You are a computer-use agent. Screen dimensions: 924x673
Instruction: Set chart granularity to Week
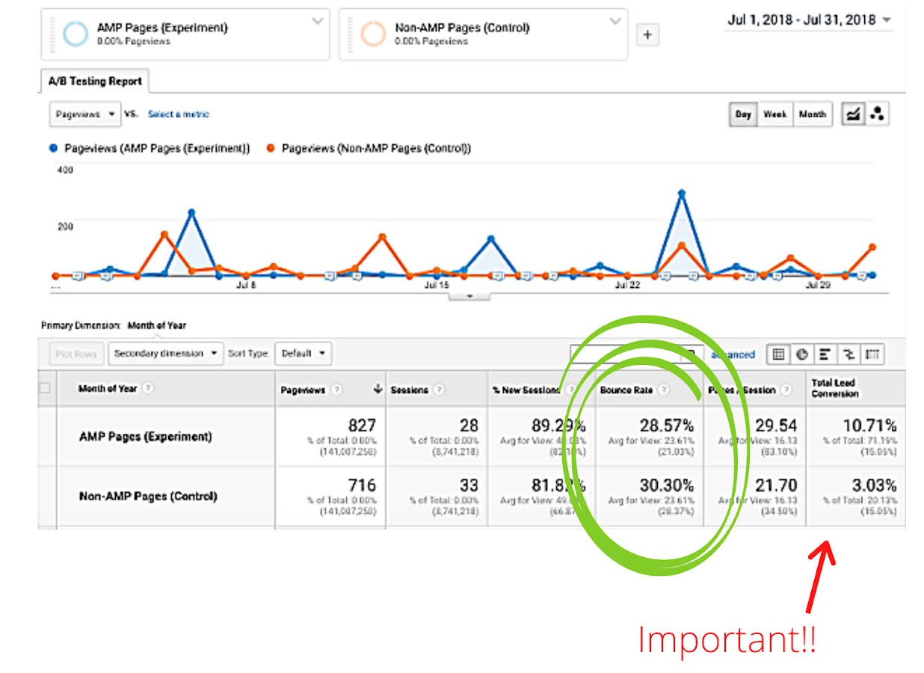point(774,114)
